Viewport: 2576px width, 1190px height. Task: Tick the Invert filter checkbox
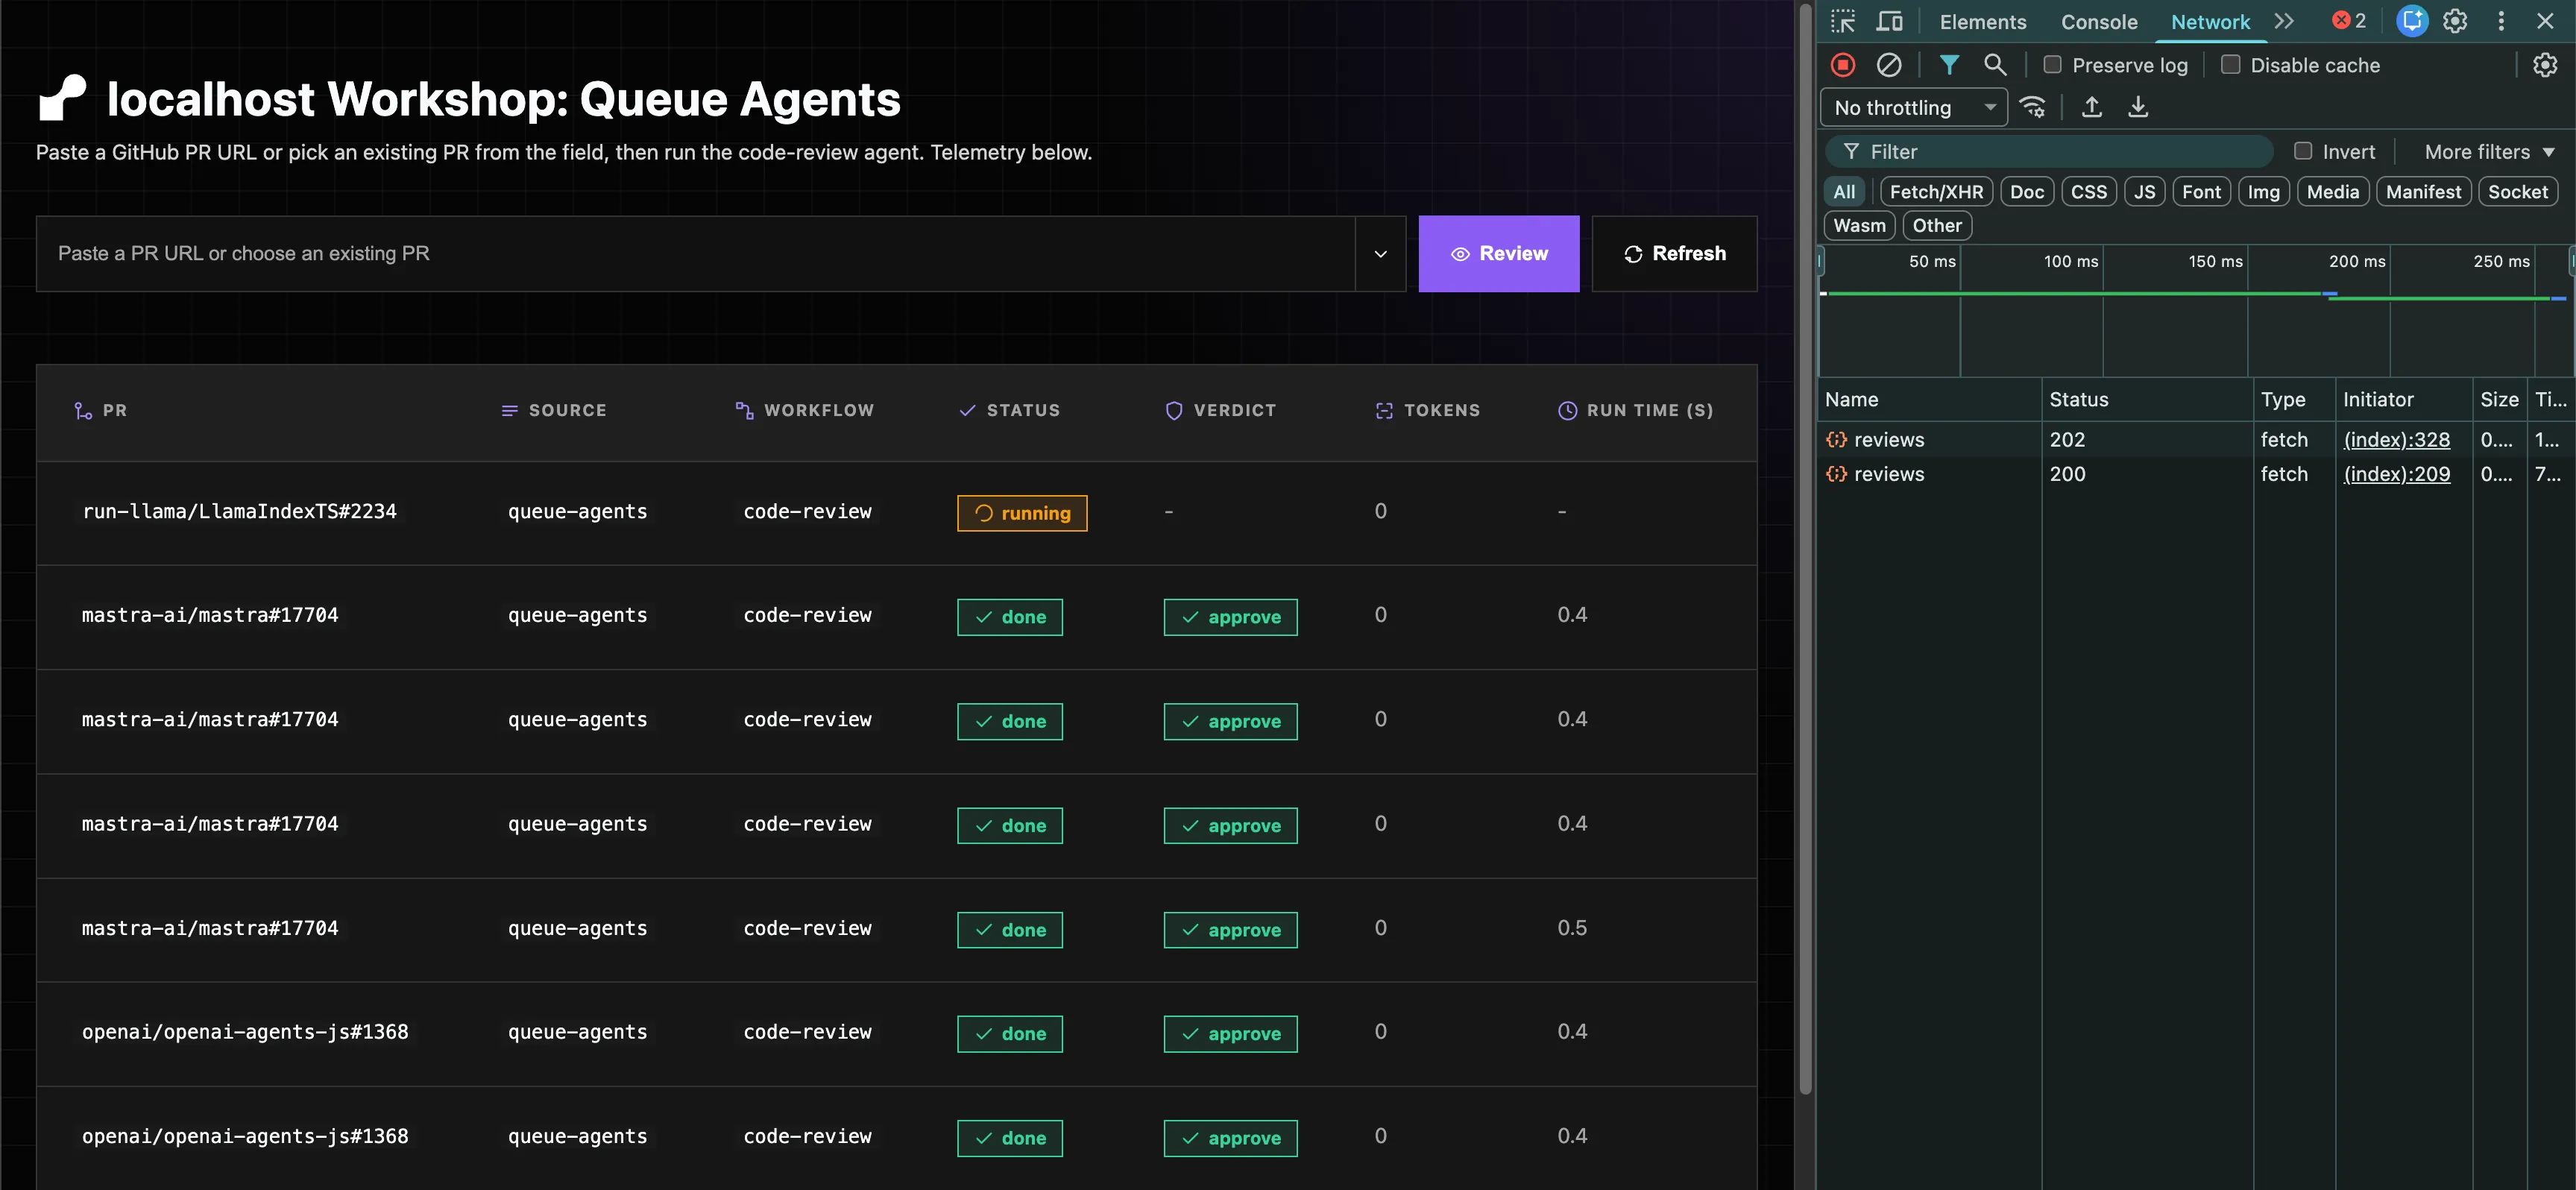click(2302, 151)
